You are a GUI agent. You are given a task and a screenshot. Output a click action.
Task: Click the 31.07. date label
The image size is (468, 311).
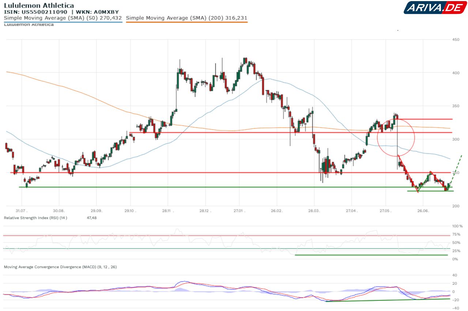coord(22,211)
